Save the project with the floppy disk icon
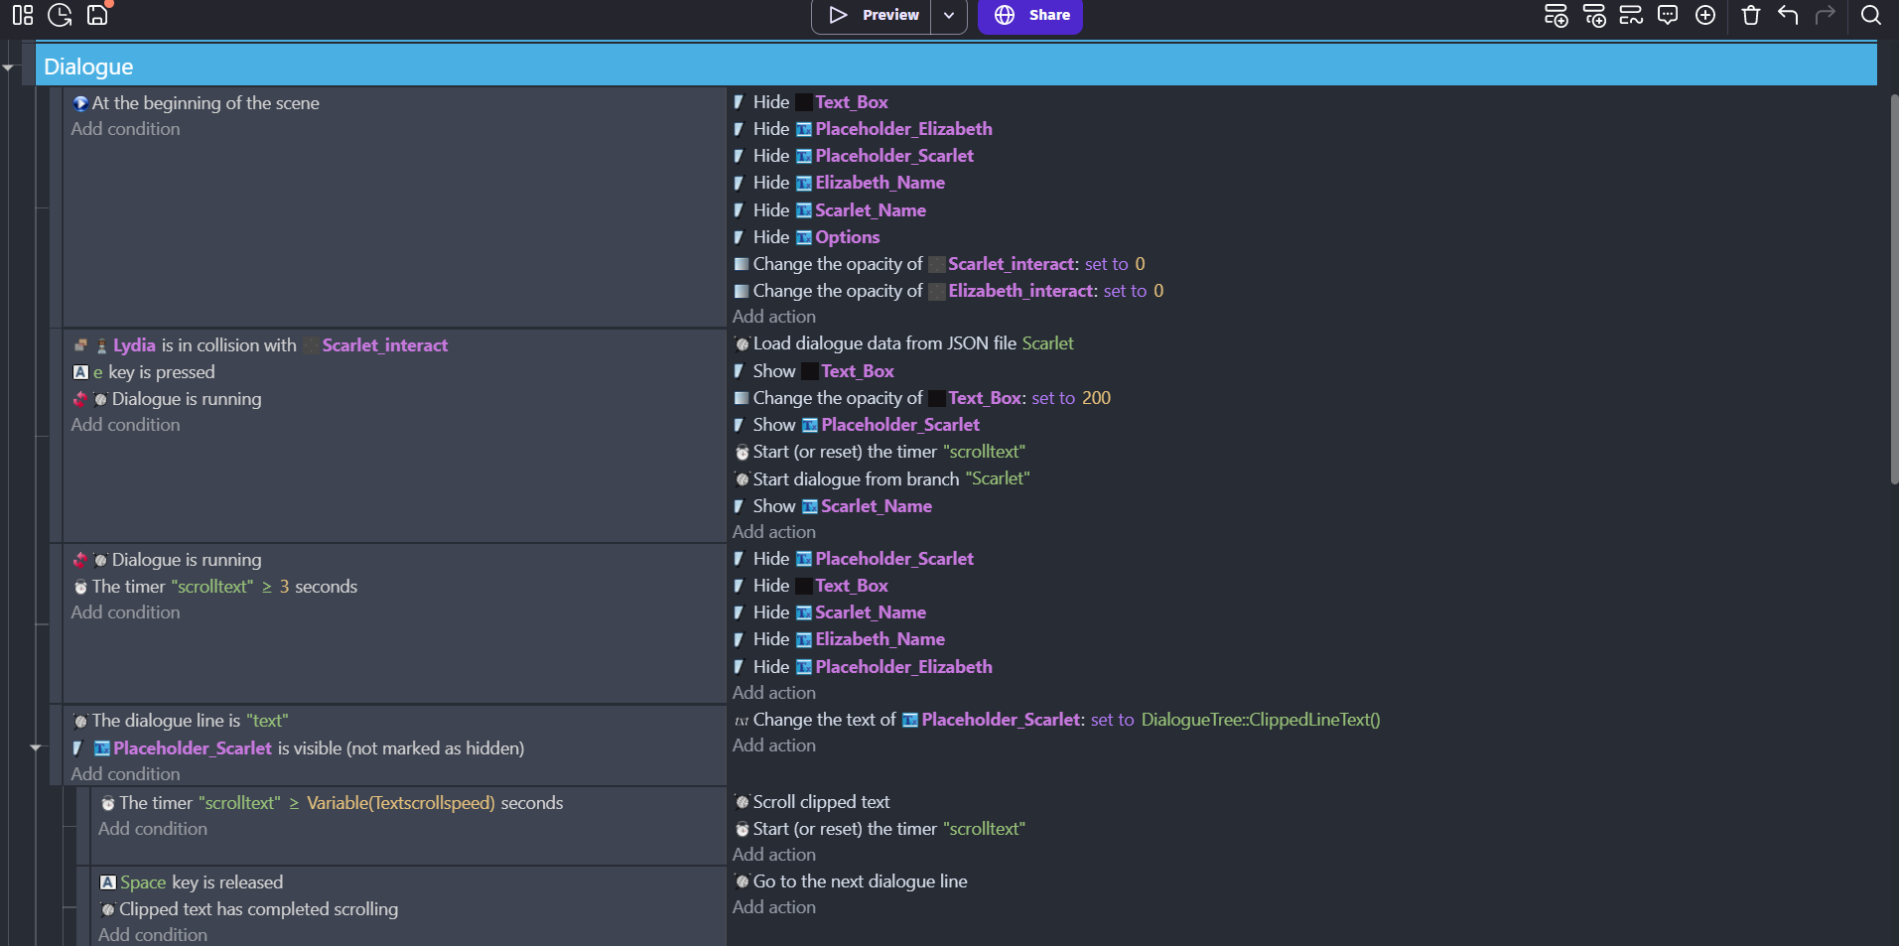This screenshot has width=1899, height=946. pos(97,15)
